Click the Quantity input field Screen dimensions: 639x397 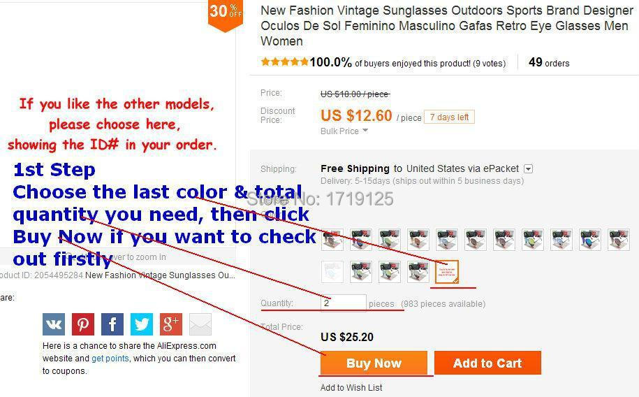[343, 303]
